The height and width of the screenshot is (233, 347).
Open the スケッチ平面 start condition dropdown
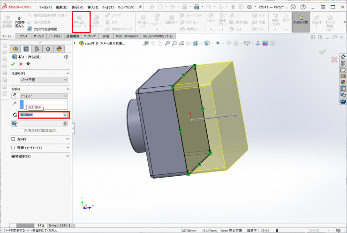[x=42, y=80]
